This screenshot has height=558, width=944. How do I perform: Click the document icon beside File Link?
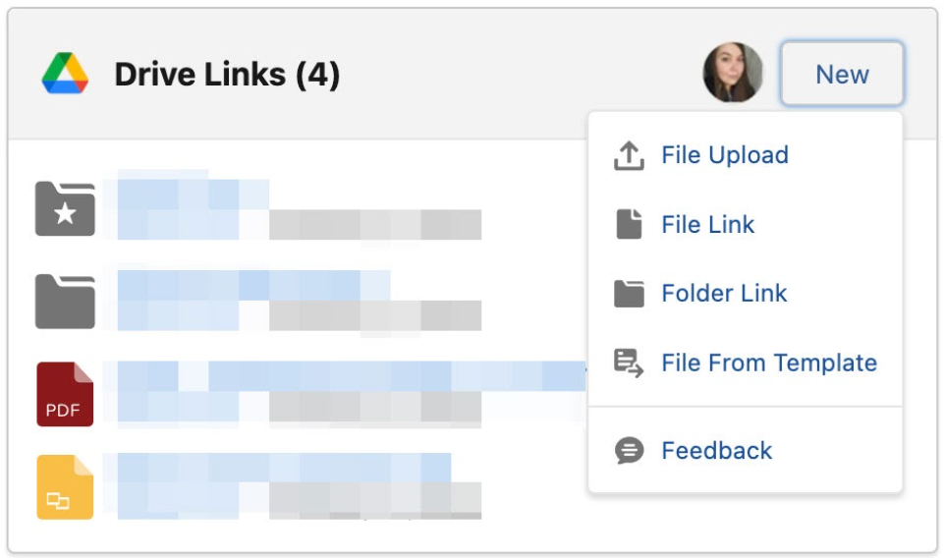629,225
